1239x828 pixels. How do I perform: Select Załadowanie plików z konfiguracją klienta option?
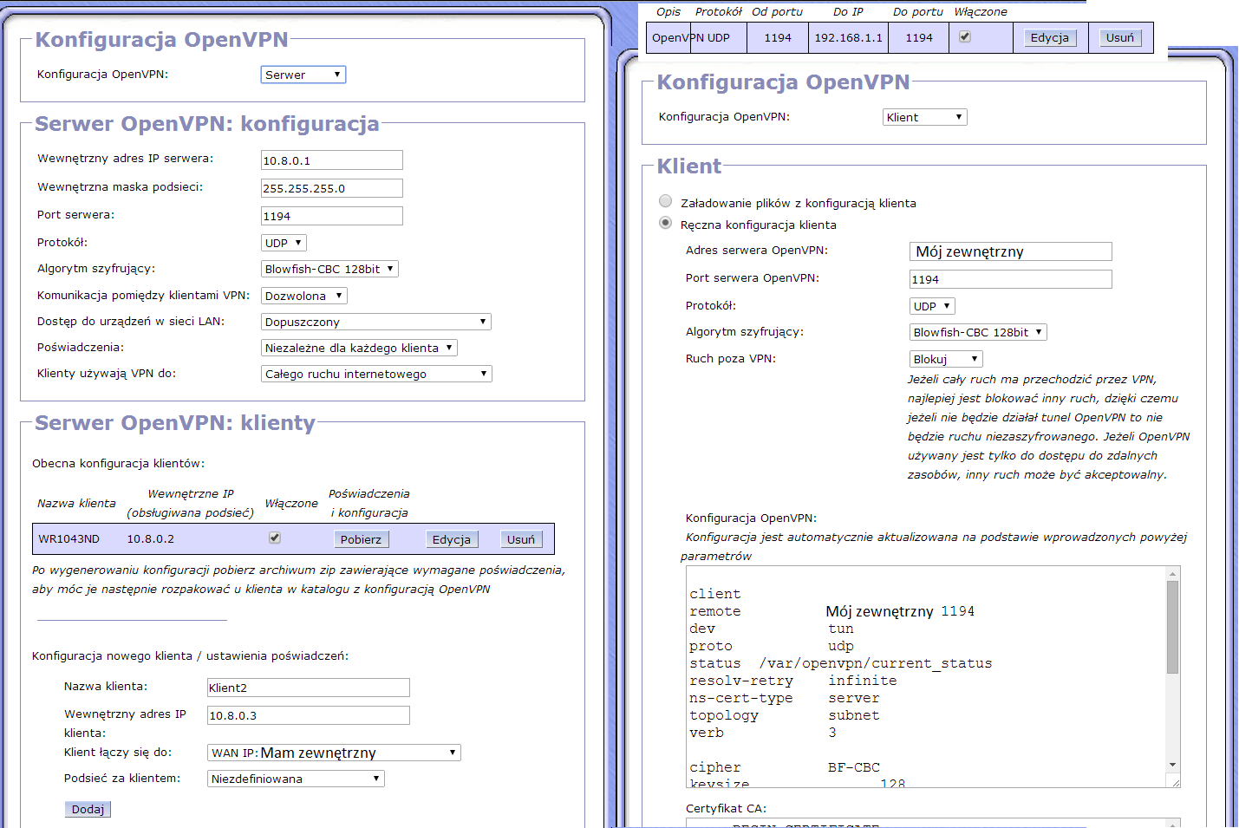click(666, 201)
